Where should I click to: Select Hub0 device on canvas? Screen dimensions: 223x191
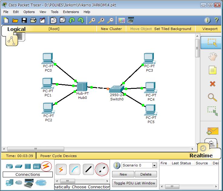[82, 86]
